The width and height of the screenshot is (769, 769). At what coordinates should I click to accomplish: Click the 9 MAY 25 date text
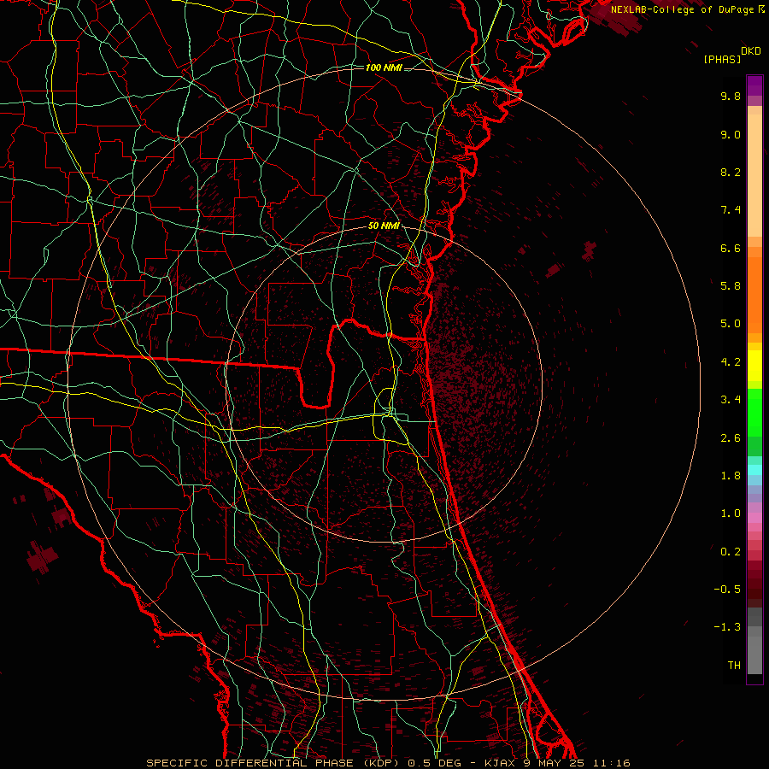coord(555,763)
